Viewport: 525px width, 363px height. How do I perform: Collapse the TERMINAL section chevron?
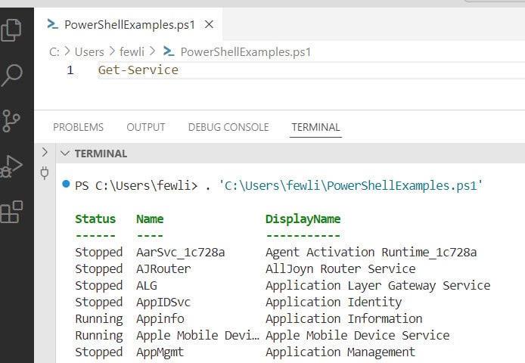(64, 154)
